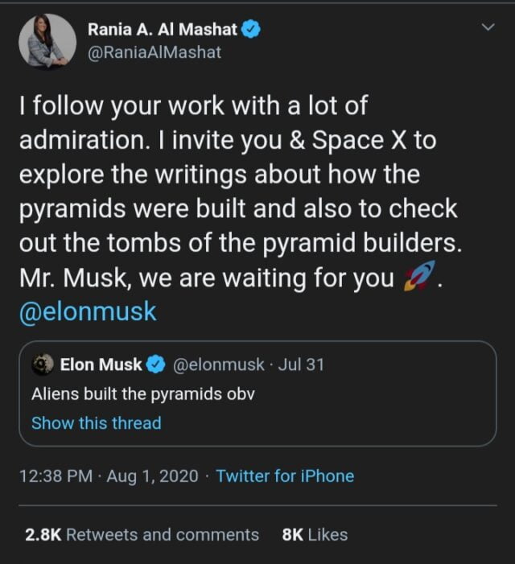Screen dimensions: 515x564
Task: Click the 'Mr. Musk, we are waiting' sentence
Action: tap(205, 278)
